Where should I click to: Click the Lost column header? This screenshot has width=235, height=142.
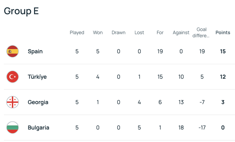[139, 33]
